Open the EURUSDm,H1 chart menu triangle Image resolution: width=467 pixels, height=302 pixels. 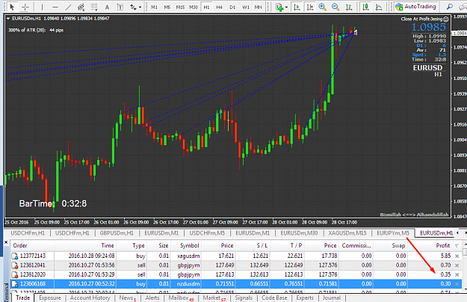click(x=8, y=19)
